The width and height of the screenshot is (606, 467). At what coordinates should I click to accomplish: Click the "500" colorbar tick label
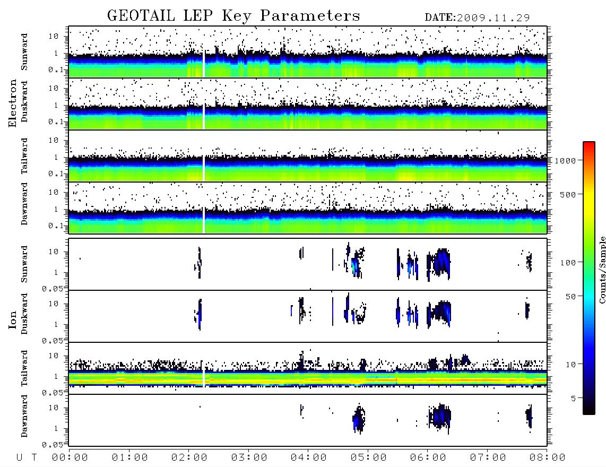568,194
